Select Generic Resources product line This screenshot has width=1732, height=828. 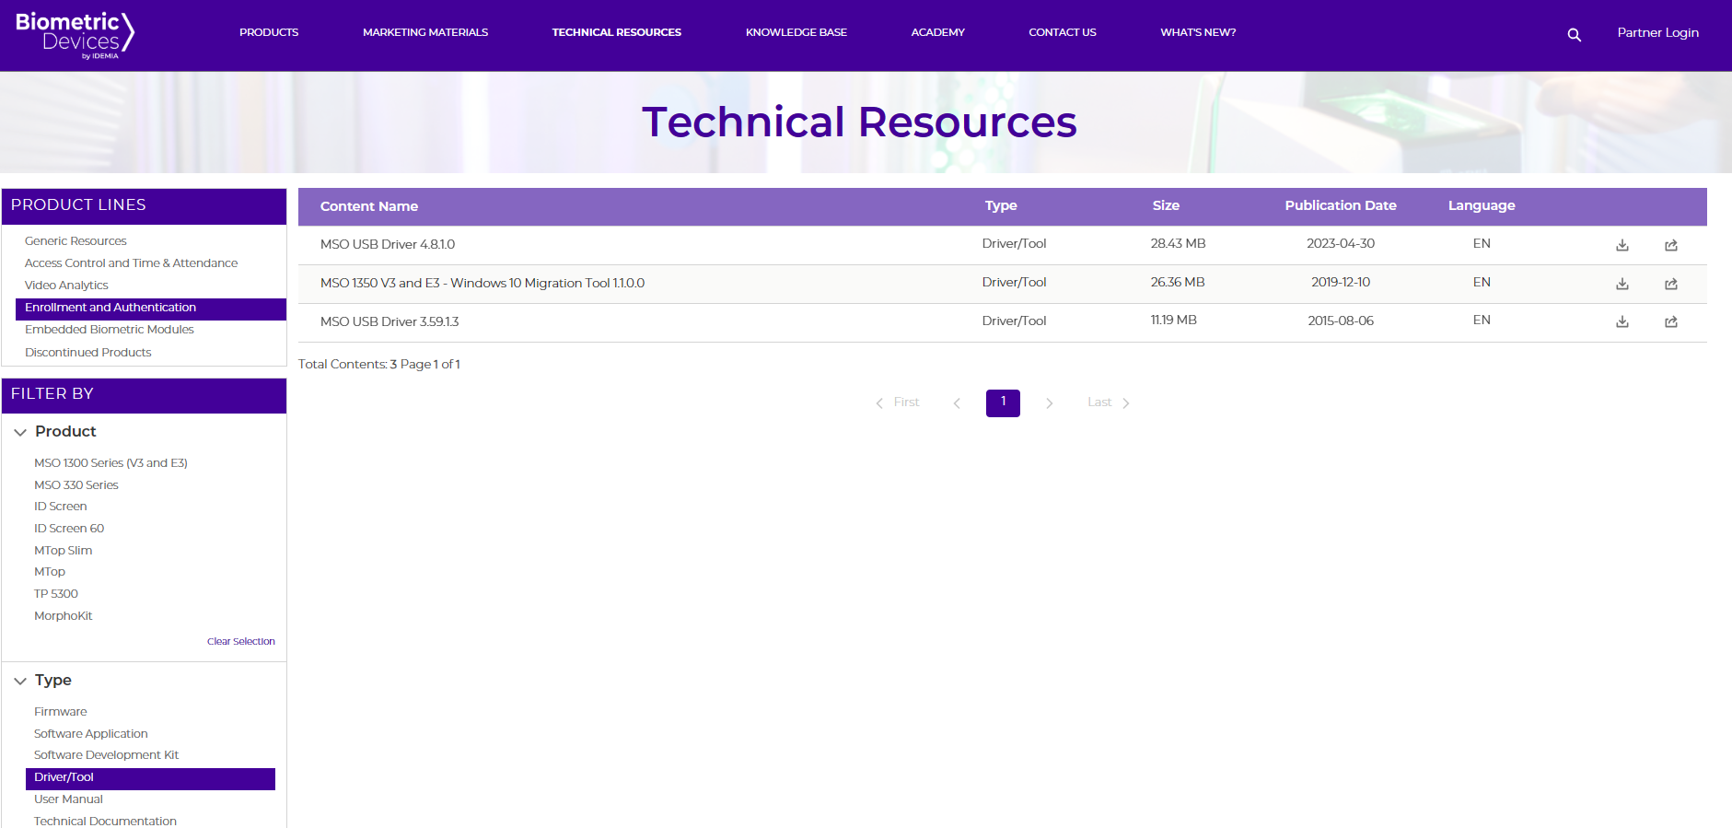76,241
